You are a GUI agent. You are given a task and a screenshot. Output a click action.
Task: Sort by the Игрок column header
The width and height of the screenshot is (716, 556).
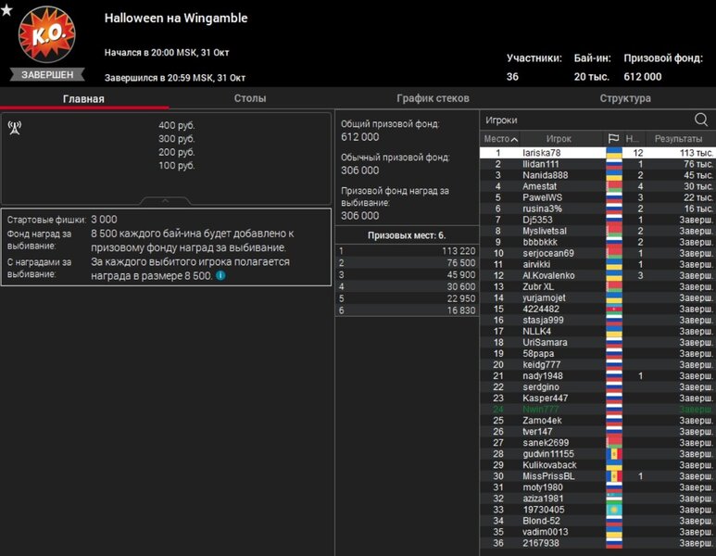(x=559, y=139)
